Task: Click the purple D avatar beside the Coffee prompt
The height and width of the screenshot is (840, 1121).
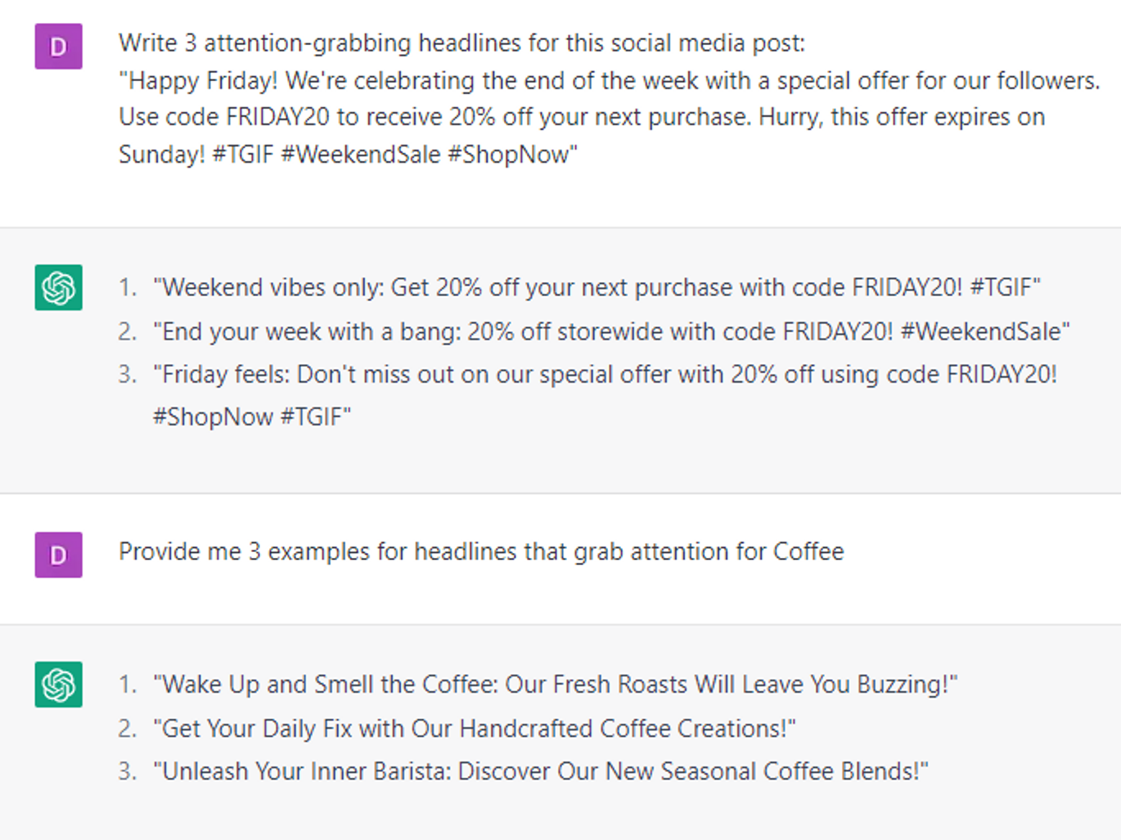Action: tap(58, 555)
